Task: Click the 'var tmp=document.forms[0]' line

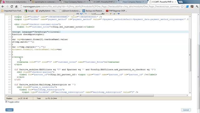Action: (40, 39)
